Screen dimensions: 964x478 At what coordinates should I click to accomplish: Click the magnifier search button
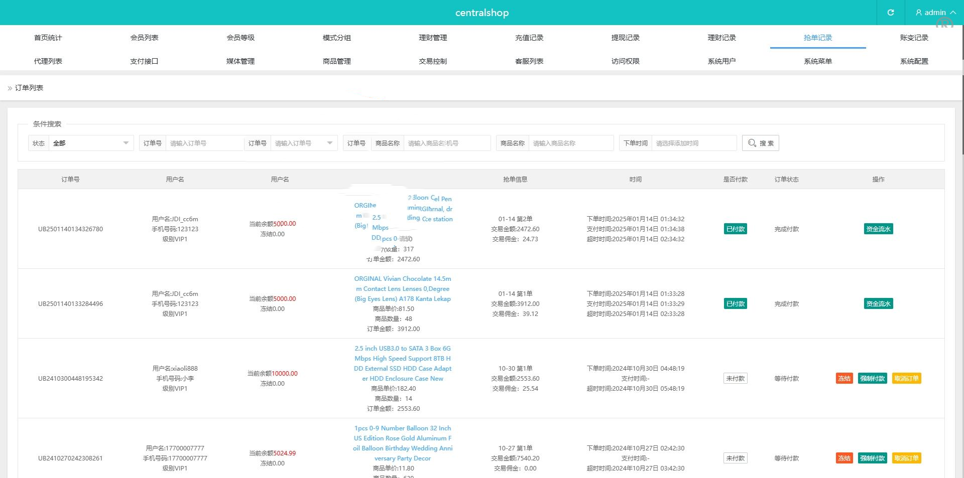pos(760,143)
